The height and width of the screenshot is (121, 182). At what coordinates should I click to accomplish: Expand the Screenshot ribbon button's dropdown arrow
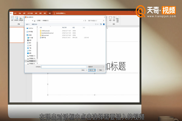(21, 22)
